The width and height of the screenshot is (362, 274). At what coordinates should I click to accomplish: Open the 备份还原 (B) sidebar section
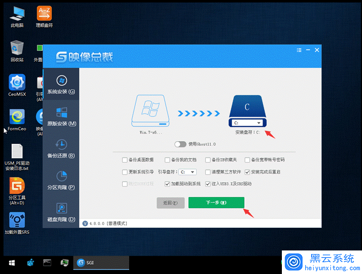(61, 148)
